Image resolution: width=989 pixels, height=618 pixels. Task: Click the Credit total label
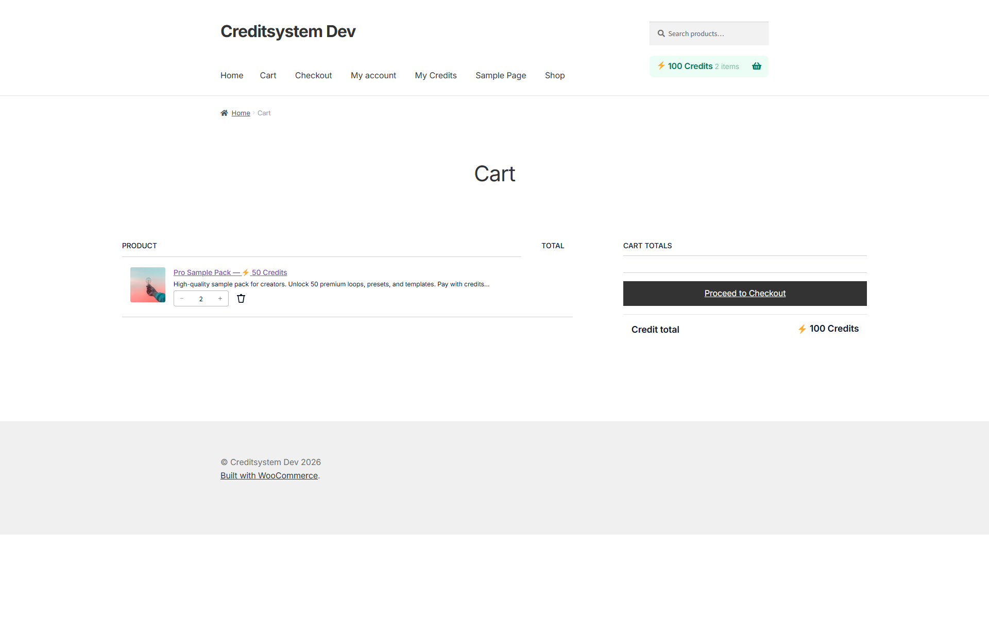click(655, 330)
